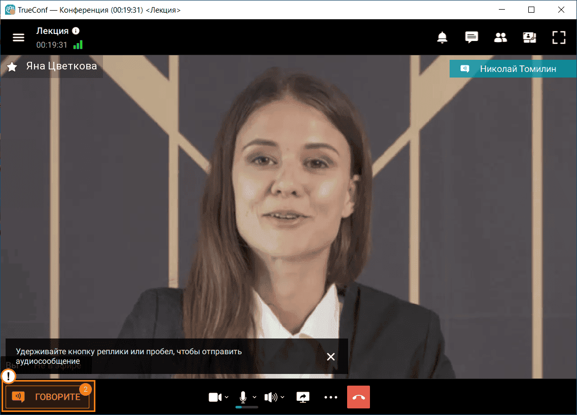Click the hint text about holding spacebar

tap(129, 356)
